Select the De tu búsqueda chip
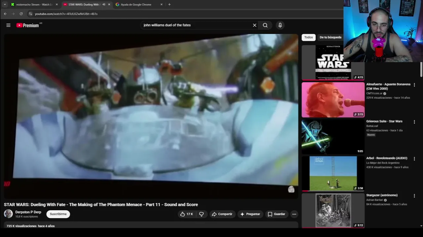423x237 pixels. point(330,37)
